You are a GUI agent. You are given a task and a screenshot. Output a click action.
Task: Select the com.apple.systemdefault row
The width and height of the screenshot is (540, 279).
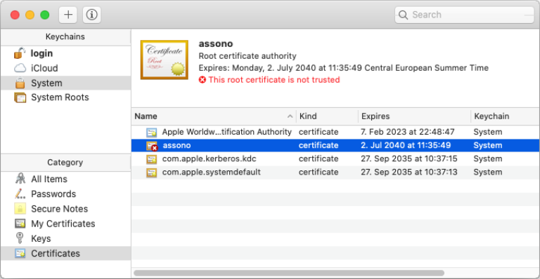click(335, 172)
